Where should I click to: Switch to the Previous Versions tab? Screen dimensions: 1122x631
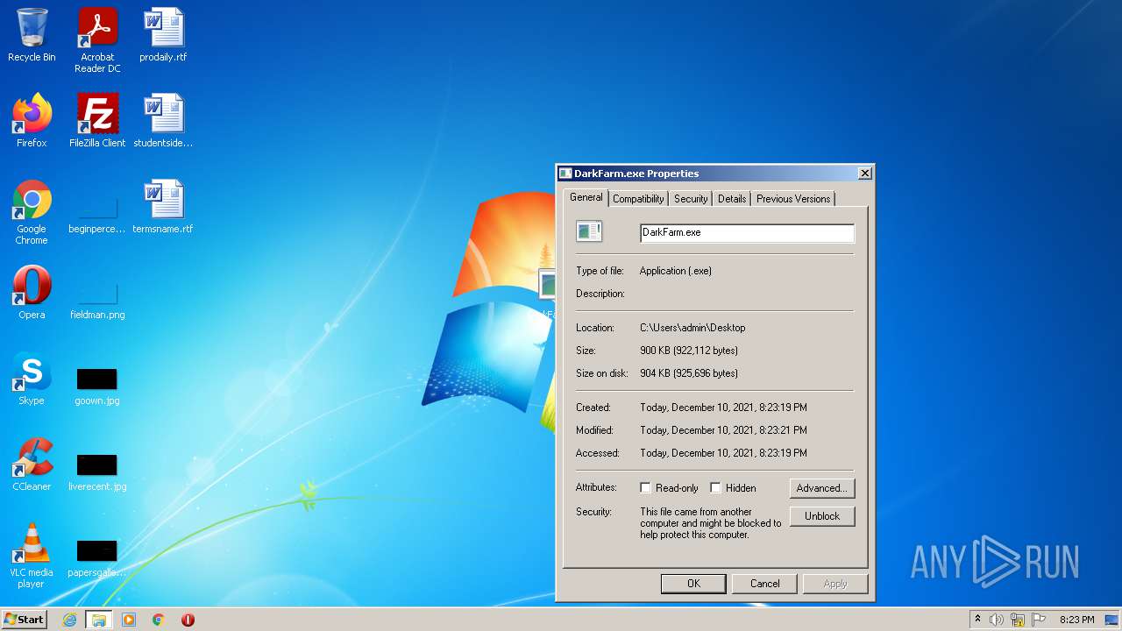tap(793, 199)
